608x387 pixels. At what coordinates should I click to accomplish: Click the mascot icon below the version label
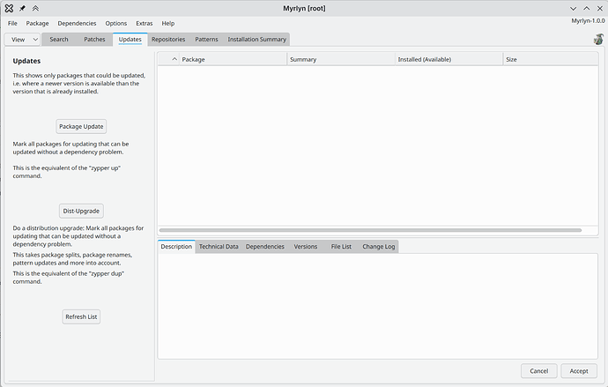click(x=598, y=39)
